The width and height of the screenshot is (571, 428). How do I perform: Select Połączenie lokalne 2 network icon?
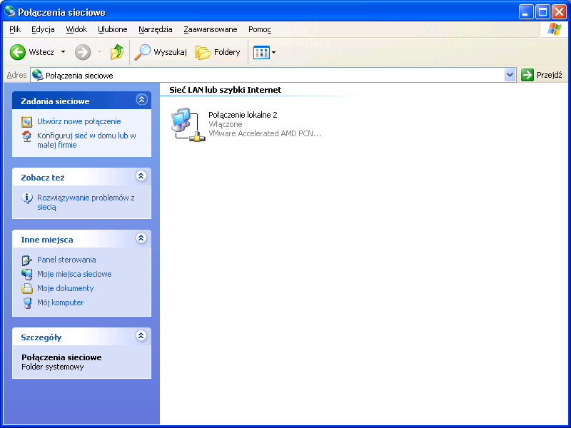pyautogui.click(x=187, y=124)
